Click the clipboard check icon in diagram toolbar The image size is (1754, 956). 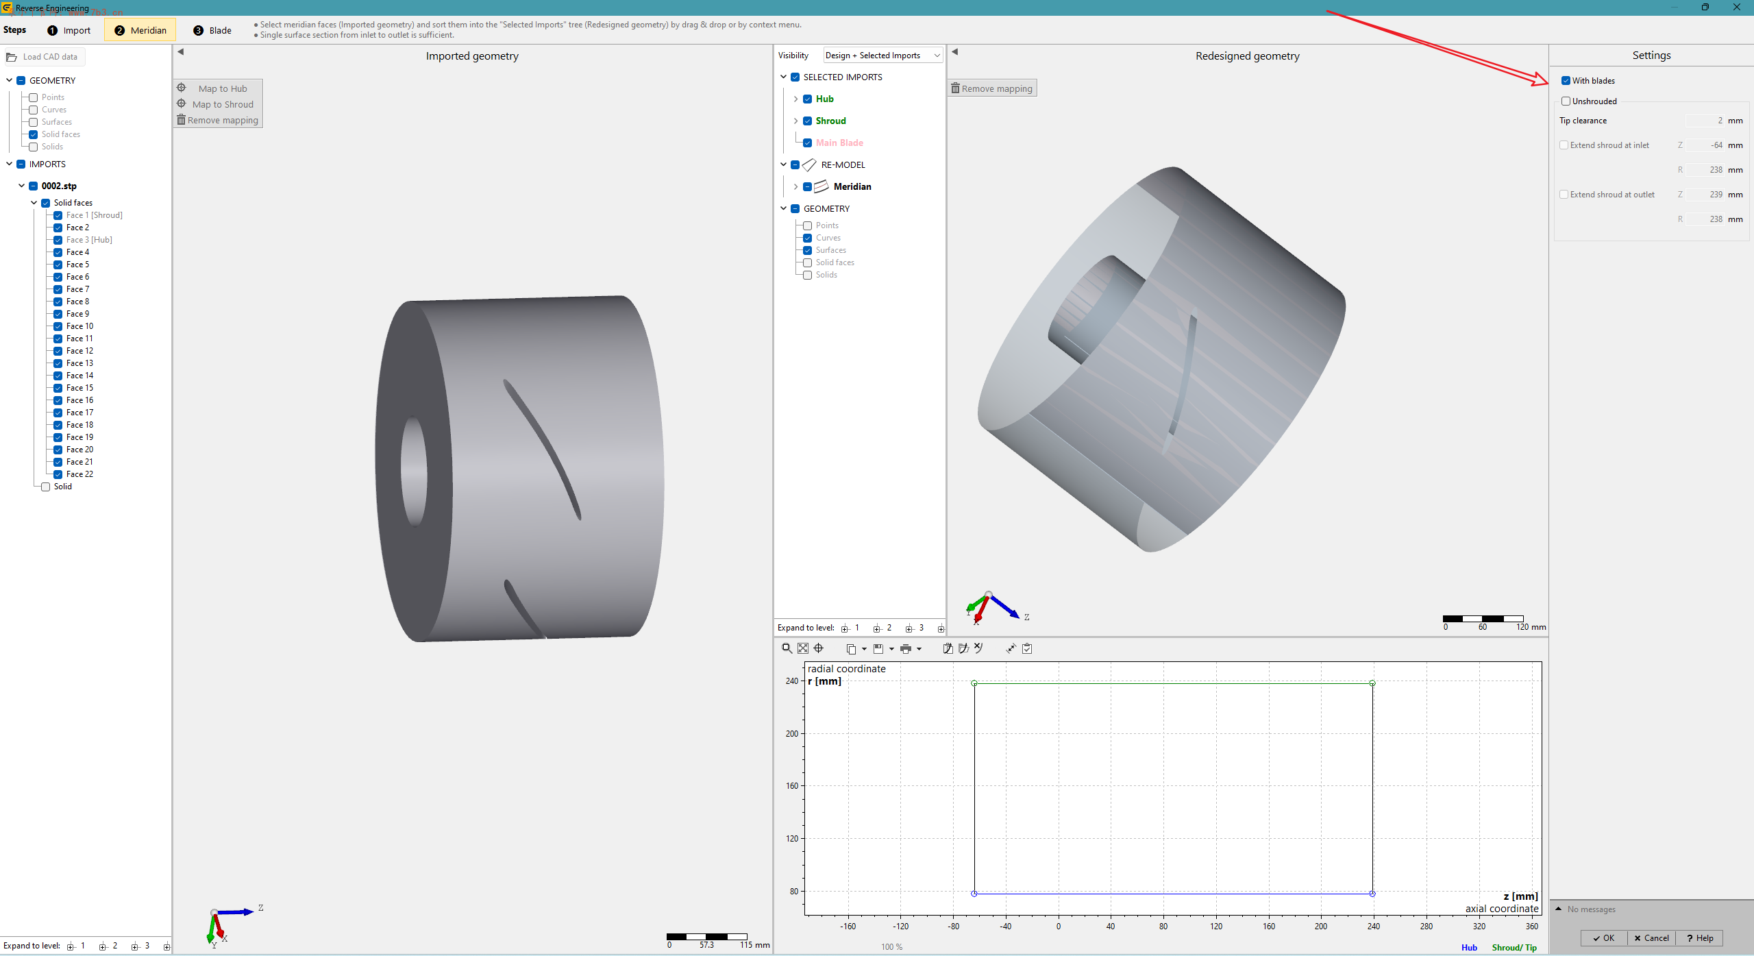pos(1027,648)
